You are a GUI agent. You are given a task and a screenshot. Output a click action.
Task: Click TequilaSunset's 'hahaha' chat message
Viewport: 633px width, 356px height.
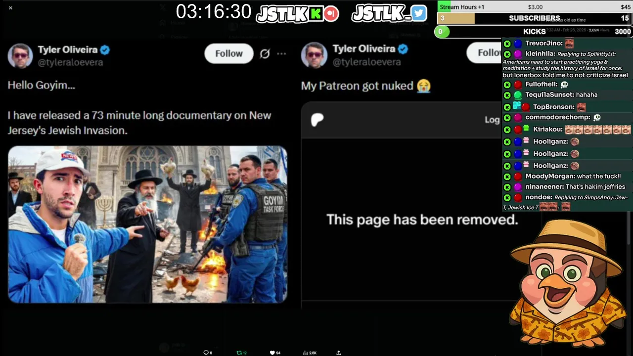click(587, 94)
